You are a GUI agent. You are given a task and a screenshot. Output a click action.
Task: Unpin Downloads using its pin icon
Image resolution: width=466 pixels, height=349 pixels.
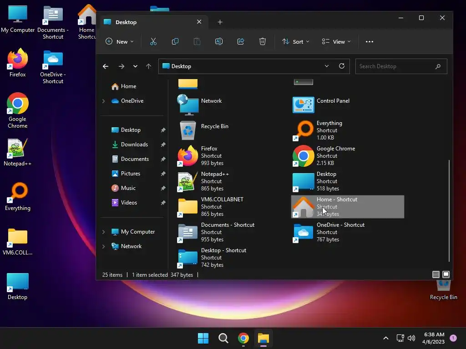[163, 145]
